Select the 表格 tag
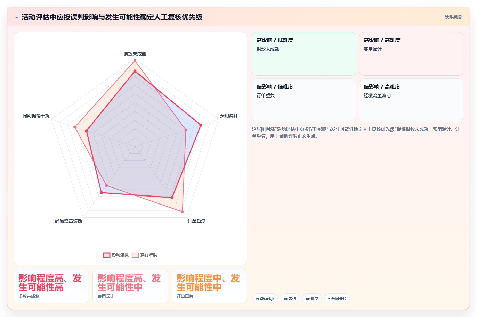 pos(290,299)
